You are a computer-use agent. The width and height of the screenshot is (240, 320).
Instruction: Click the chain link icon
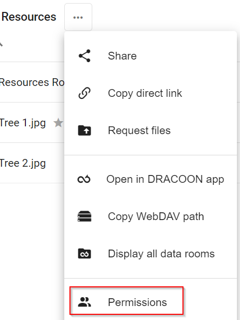[84, 93]
